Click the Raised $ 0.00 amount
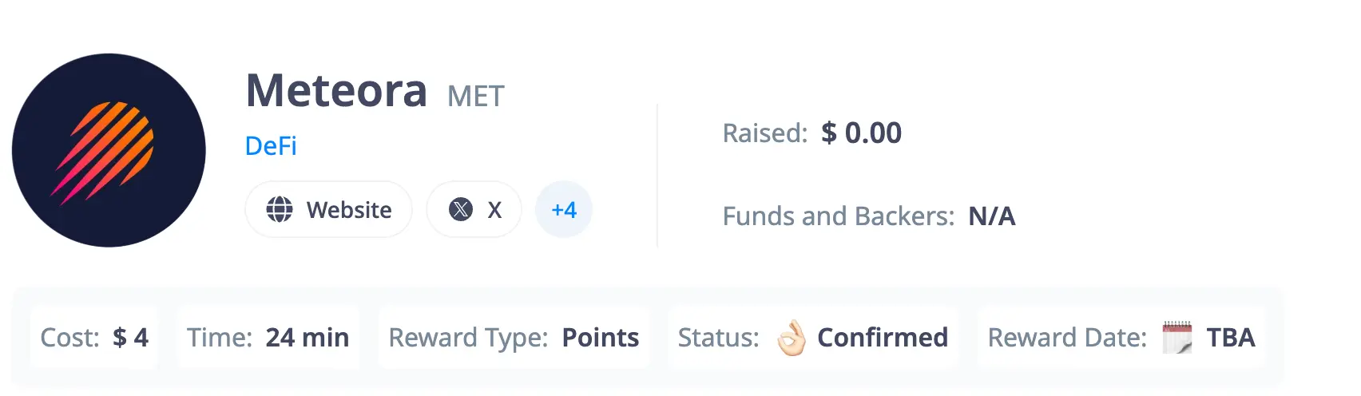Image resolution: width=1361 pixels, height=396 pixels. [x=861, y=133]
